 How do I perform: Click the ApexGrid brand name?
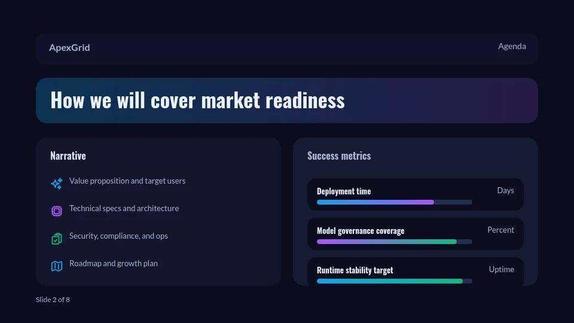point(69,48)
